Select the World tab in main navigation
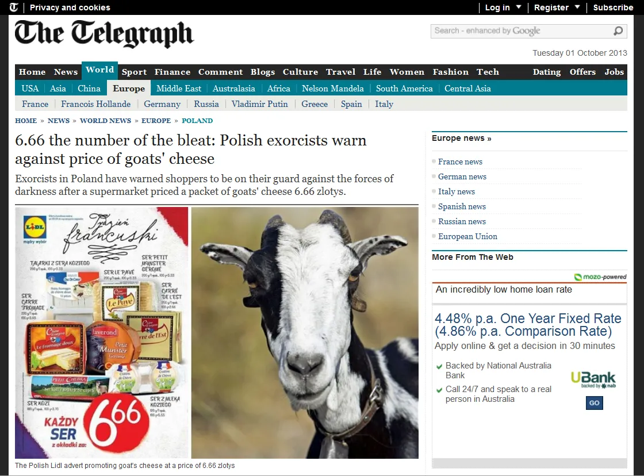 (x=100, y=70)
